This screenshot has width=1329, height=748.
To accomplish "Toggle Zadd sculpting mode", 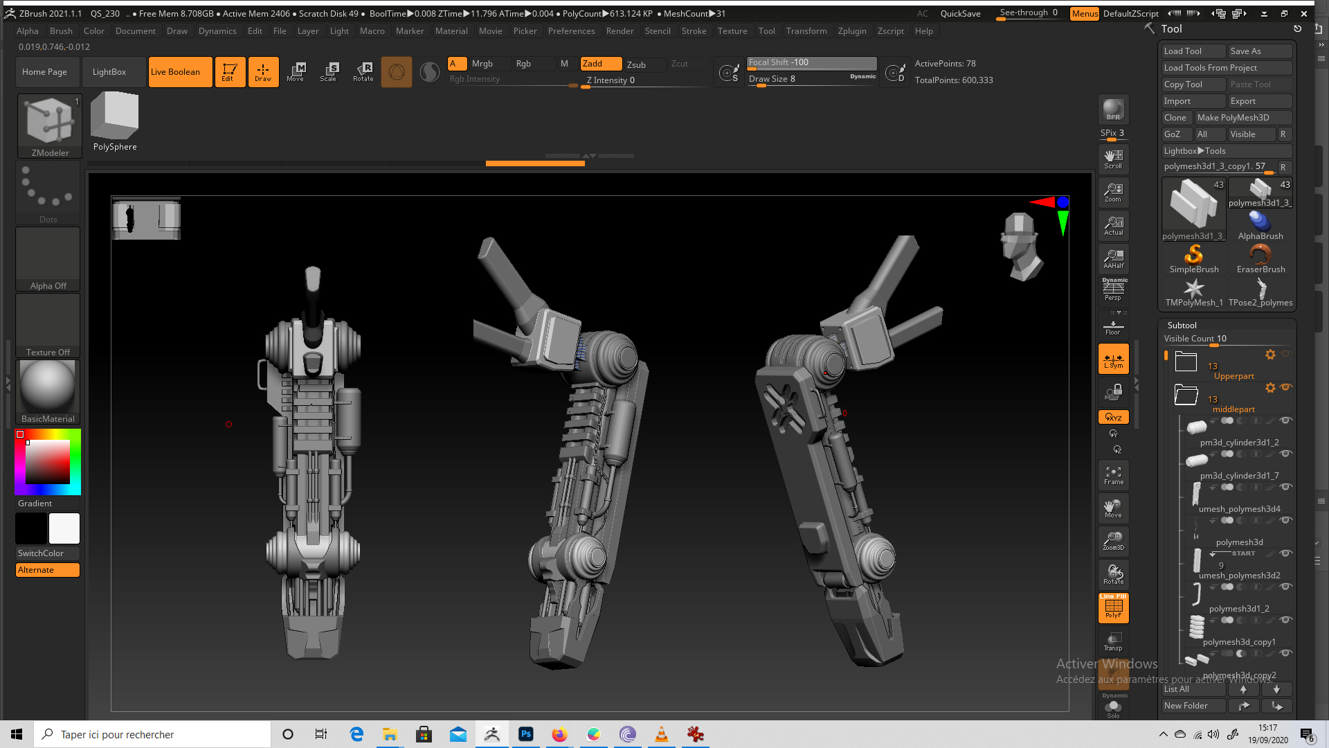I will [x=599, y=63].
